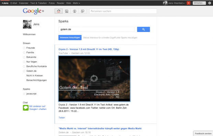The image size is (213, 136).
Task: Click the javascript spark icon
Action: (24, 94)
